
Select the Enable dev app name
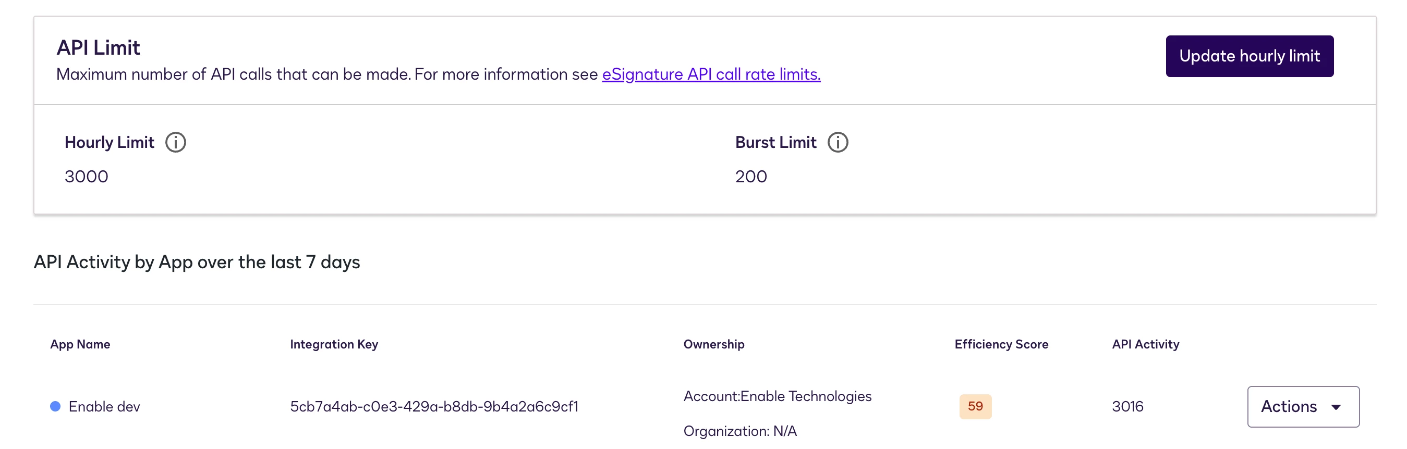click(x=104, y=406)
